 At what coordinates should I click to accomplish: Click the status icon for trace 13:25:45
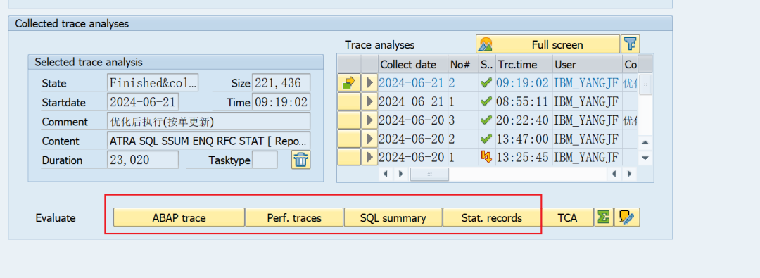486,157
